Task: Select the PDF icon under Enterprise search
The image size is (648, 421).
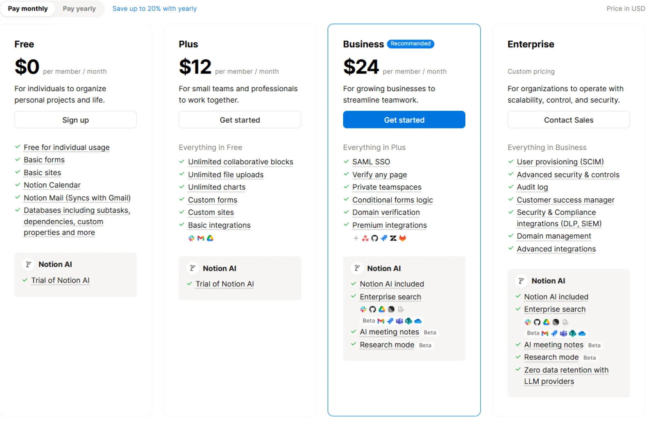Action: coord(401,309)
